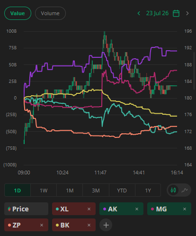Open the calendar date picker

pos(176,13)
